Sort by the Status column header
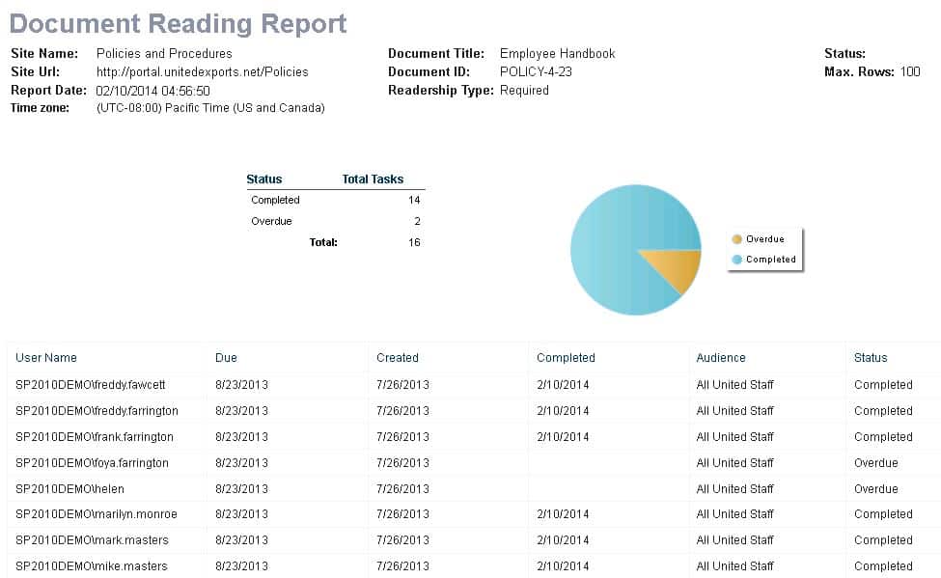 [870, 357]
